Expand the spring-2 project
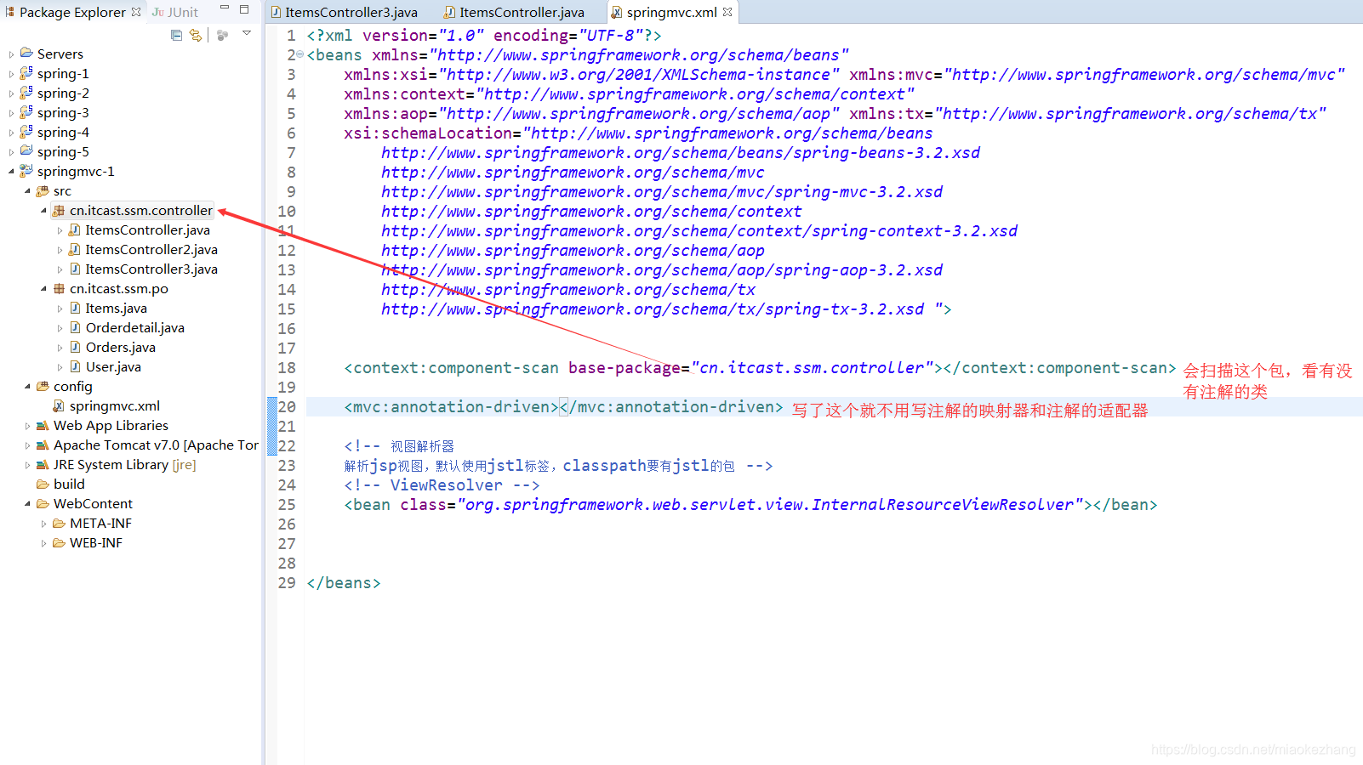This screenshot has height=765, width=1363. tap(11, 93)
